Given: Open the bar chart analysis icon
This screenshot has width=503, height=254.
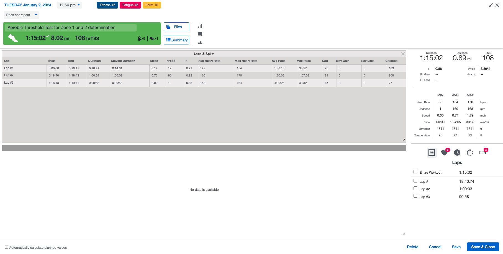Looking at the screenshot, I should [200, 26].
